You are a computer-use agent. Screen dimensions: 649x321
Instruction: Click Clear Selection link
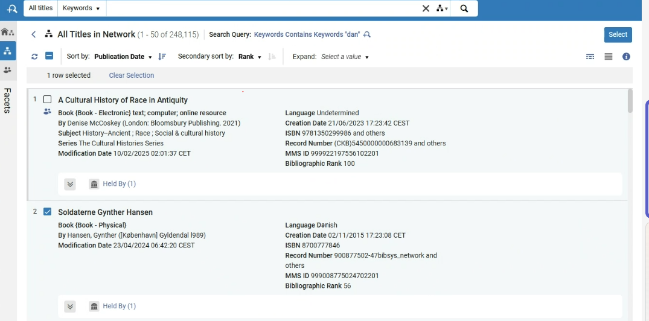coord(131,75)
